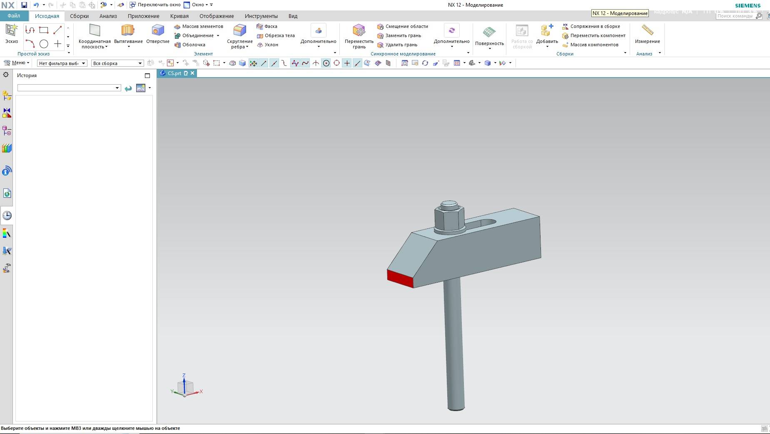770x434 pixels.
Task: Expand the undo list arrow
Action: coord(44,5)
